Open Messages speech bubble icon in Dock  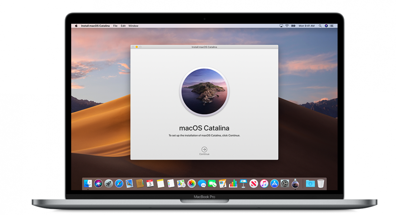point(202,183)
